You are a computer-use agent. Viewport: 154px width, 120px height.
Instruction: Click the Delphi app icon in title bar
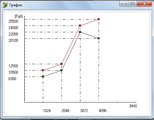pos(5,5)
